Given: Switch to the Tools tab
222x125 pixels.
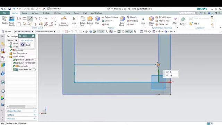Looking at the screenshot, I should [x=77, y=13].
